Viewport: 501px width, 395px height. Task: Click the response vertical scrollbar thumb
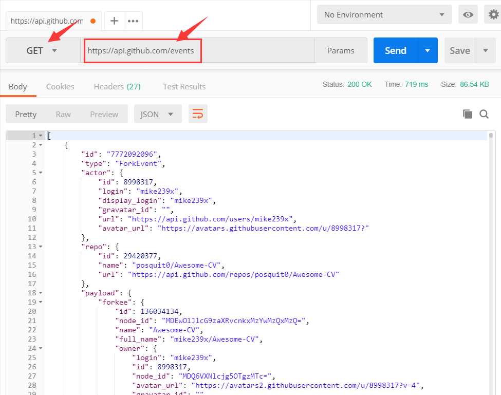(491, 136)
